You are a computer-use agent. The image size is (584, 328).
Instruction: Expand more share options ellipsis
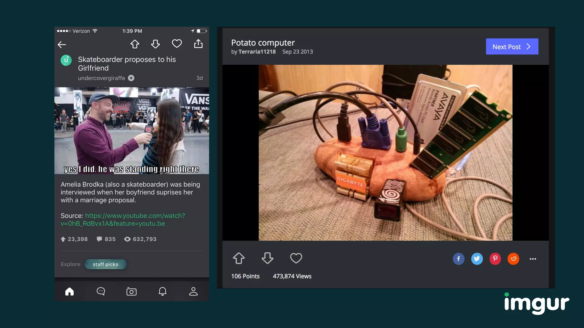click(533, 259)
